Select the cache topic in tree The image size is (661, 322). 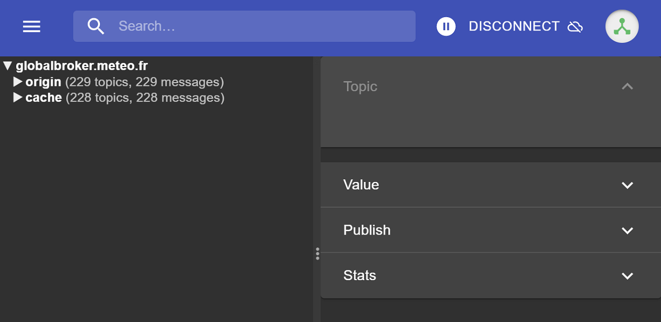tap(44, 98)
